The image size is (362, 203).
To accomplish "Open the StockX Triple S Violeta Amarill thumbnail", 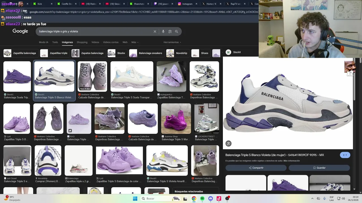I will click(x=167, y=160).
